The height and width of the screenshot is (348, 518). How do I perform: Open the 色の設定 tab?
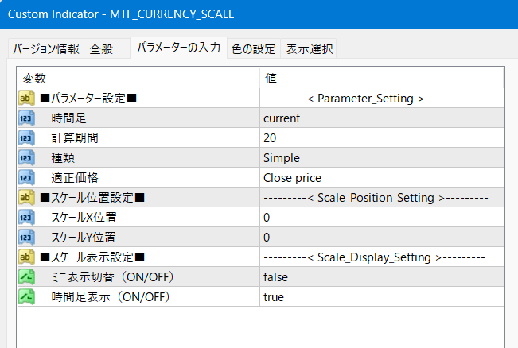(x=253, y=48)
